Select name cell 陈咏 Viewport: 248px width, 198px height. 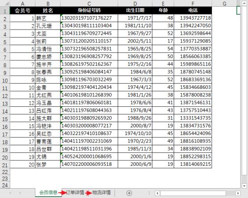[47, 80]
